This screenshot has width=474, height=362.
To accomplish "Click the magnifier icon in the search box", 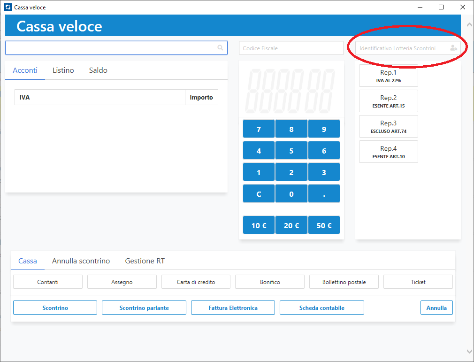I will point(221,48).
